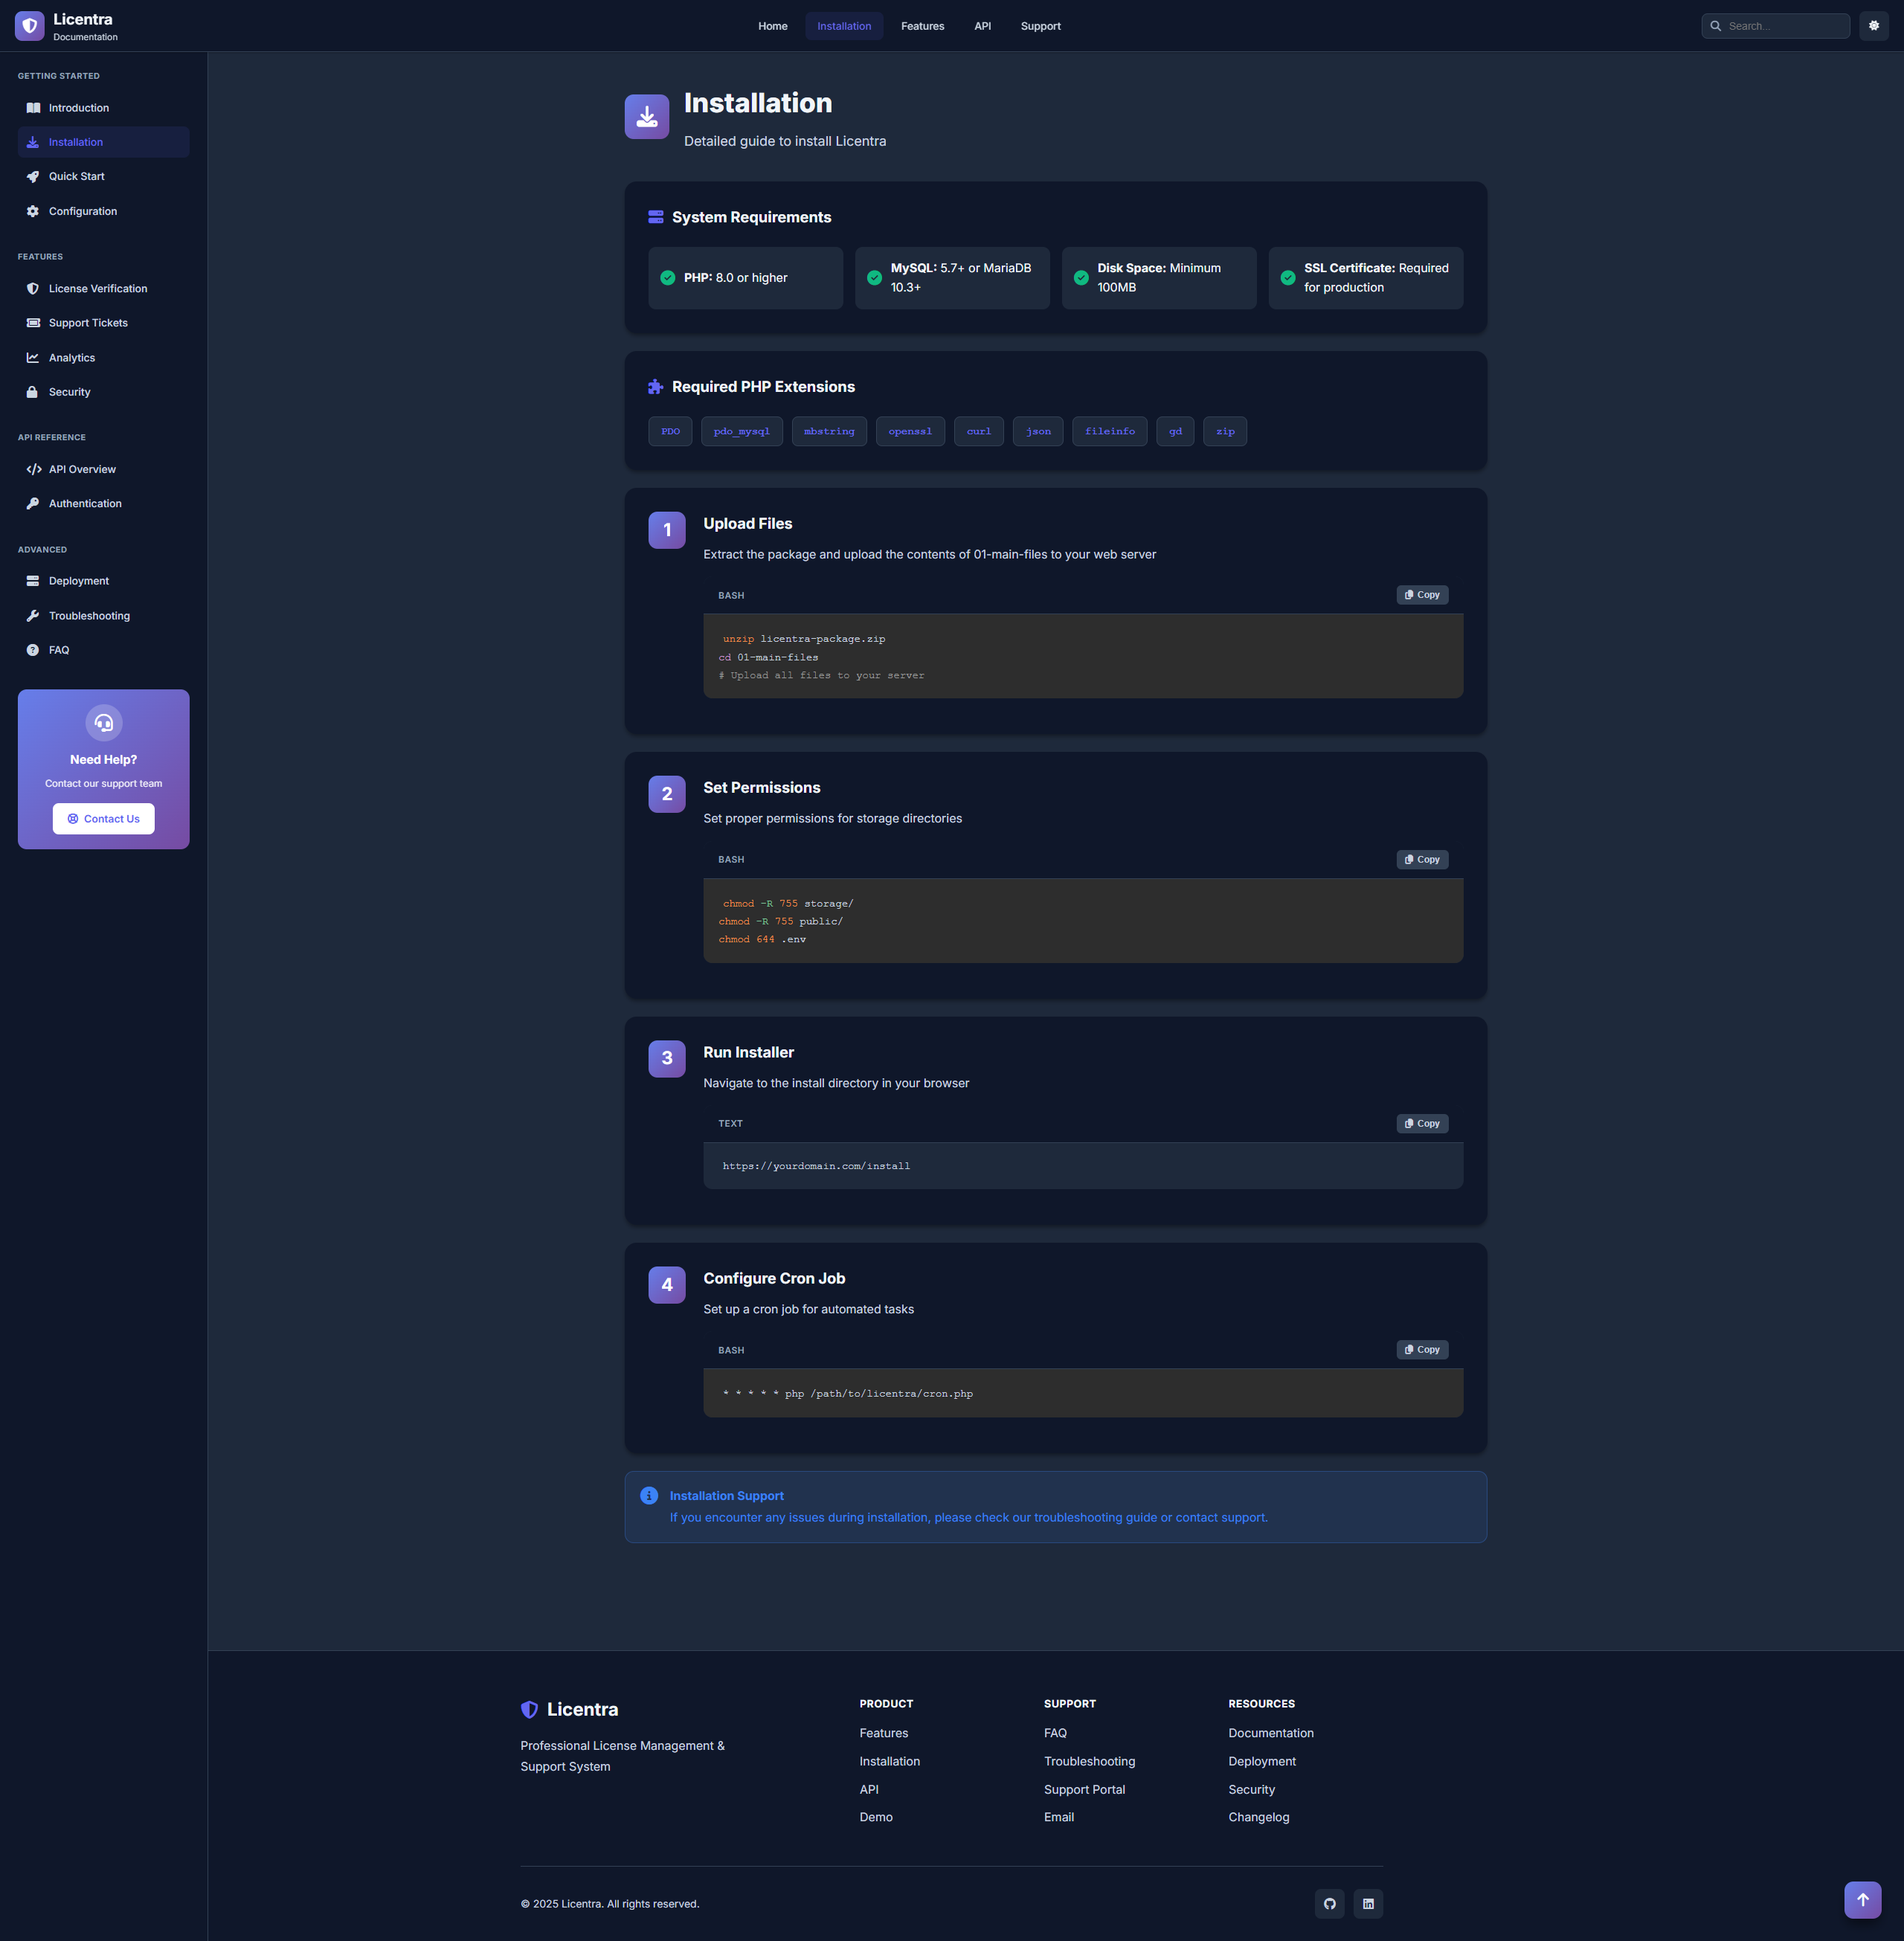The height and width of the screenshot is (1941, 1904).
Task: Open the GitHub icon in footer
Action: click(1329, 1903)
